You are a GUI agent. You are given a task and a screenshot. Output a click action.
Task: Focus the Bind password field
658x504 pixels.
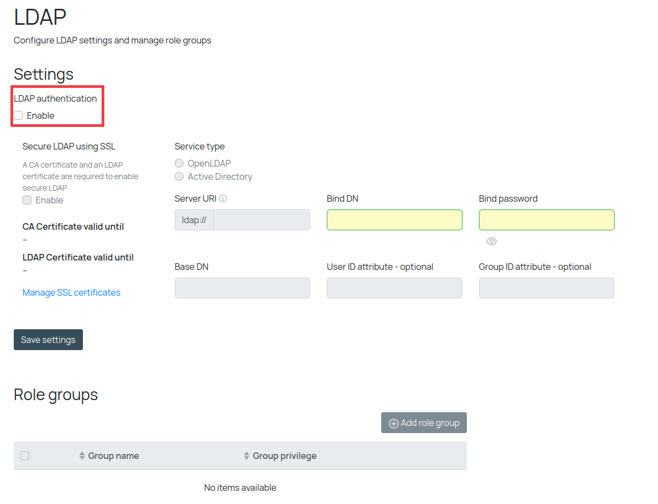pos(547,220)
